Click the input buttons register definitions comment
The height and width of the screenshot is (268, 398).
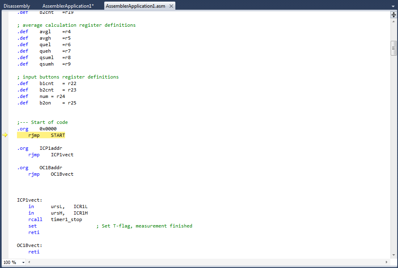[x=68, y=77]
